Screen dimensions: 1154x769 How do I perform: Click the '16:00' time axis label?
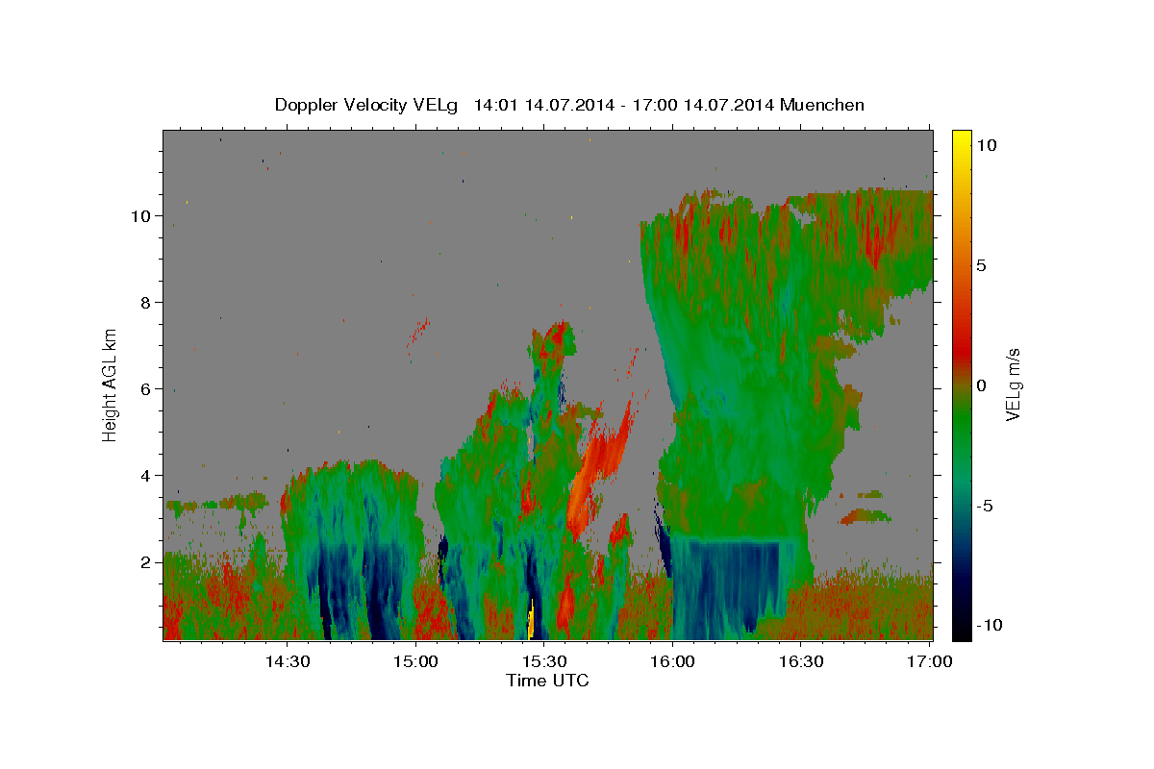click(x=672, y=661)
